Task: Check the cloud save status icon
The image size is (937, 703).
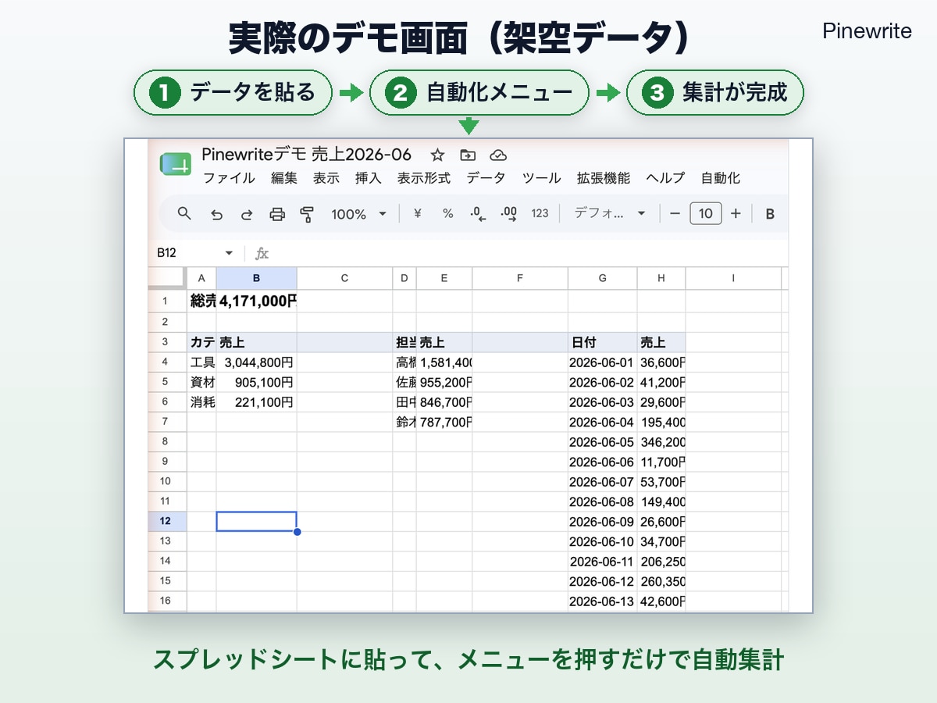Action: click(498, 155)
